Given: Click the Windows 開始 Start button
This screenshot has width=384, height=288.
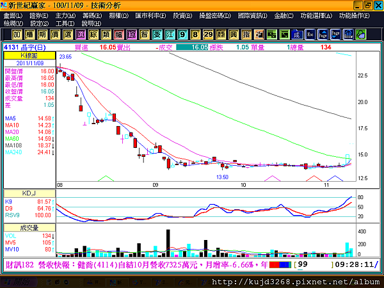Looking at the screenshot, I should point(19,282).
